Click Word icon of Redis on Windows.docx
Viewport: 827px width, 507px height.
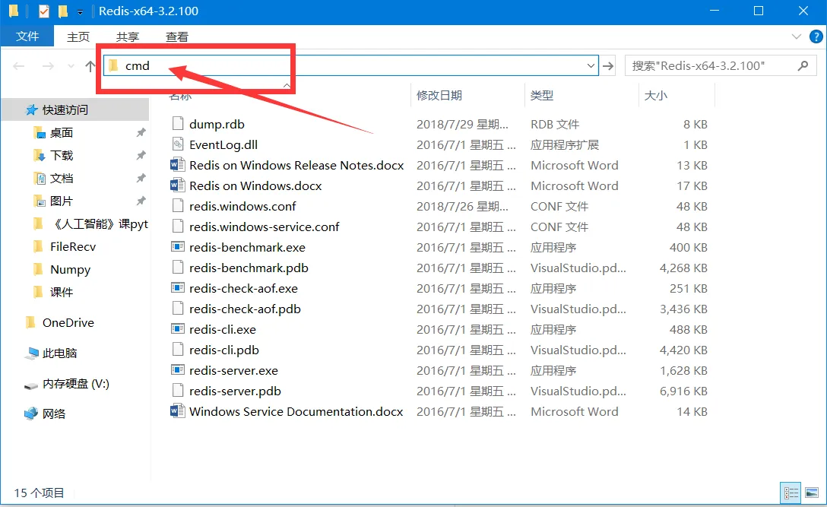pos(178,185)
